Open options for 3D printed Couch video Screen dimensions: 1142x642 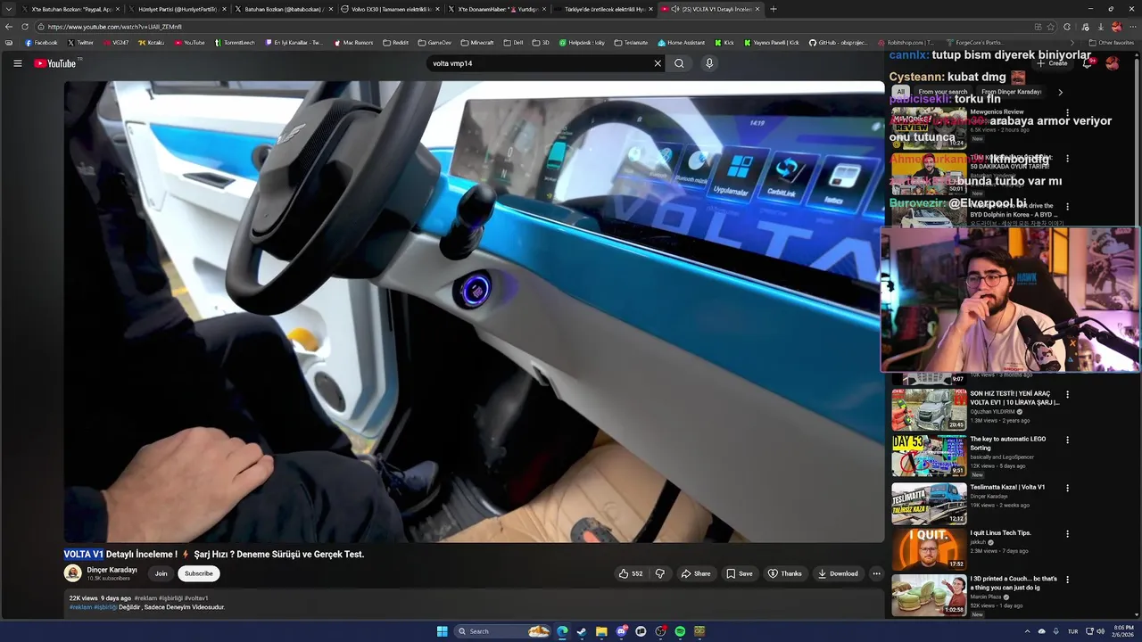(1067, 580)
